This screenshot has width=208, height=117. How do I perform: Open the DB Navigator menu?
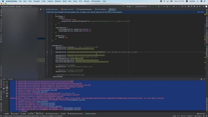click(96, 1)
